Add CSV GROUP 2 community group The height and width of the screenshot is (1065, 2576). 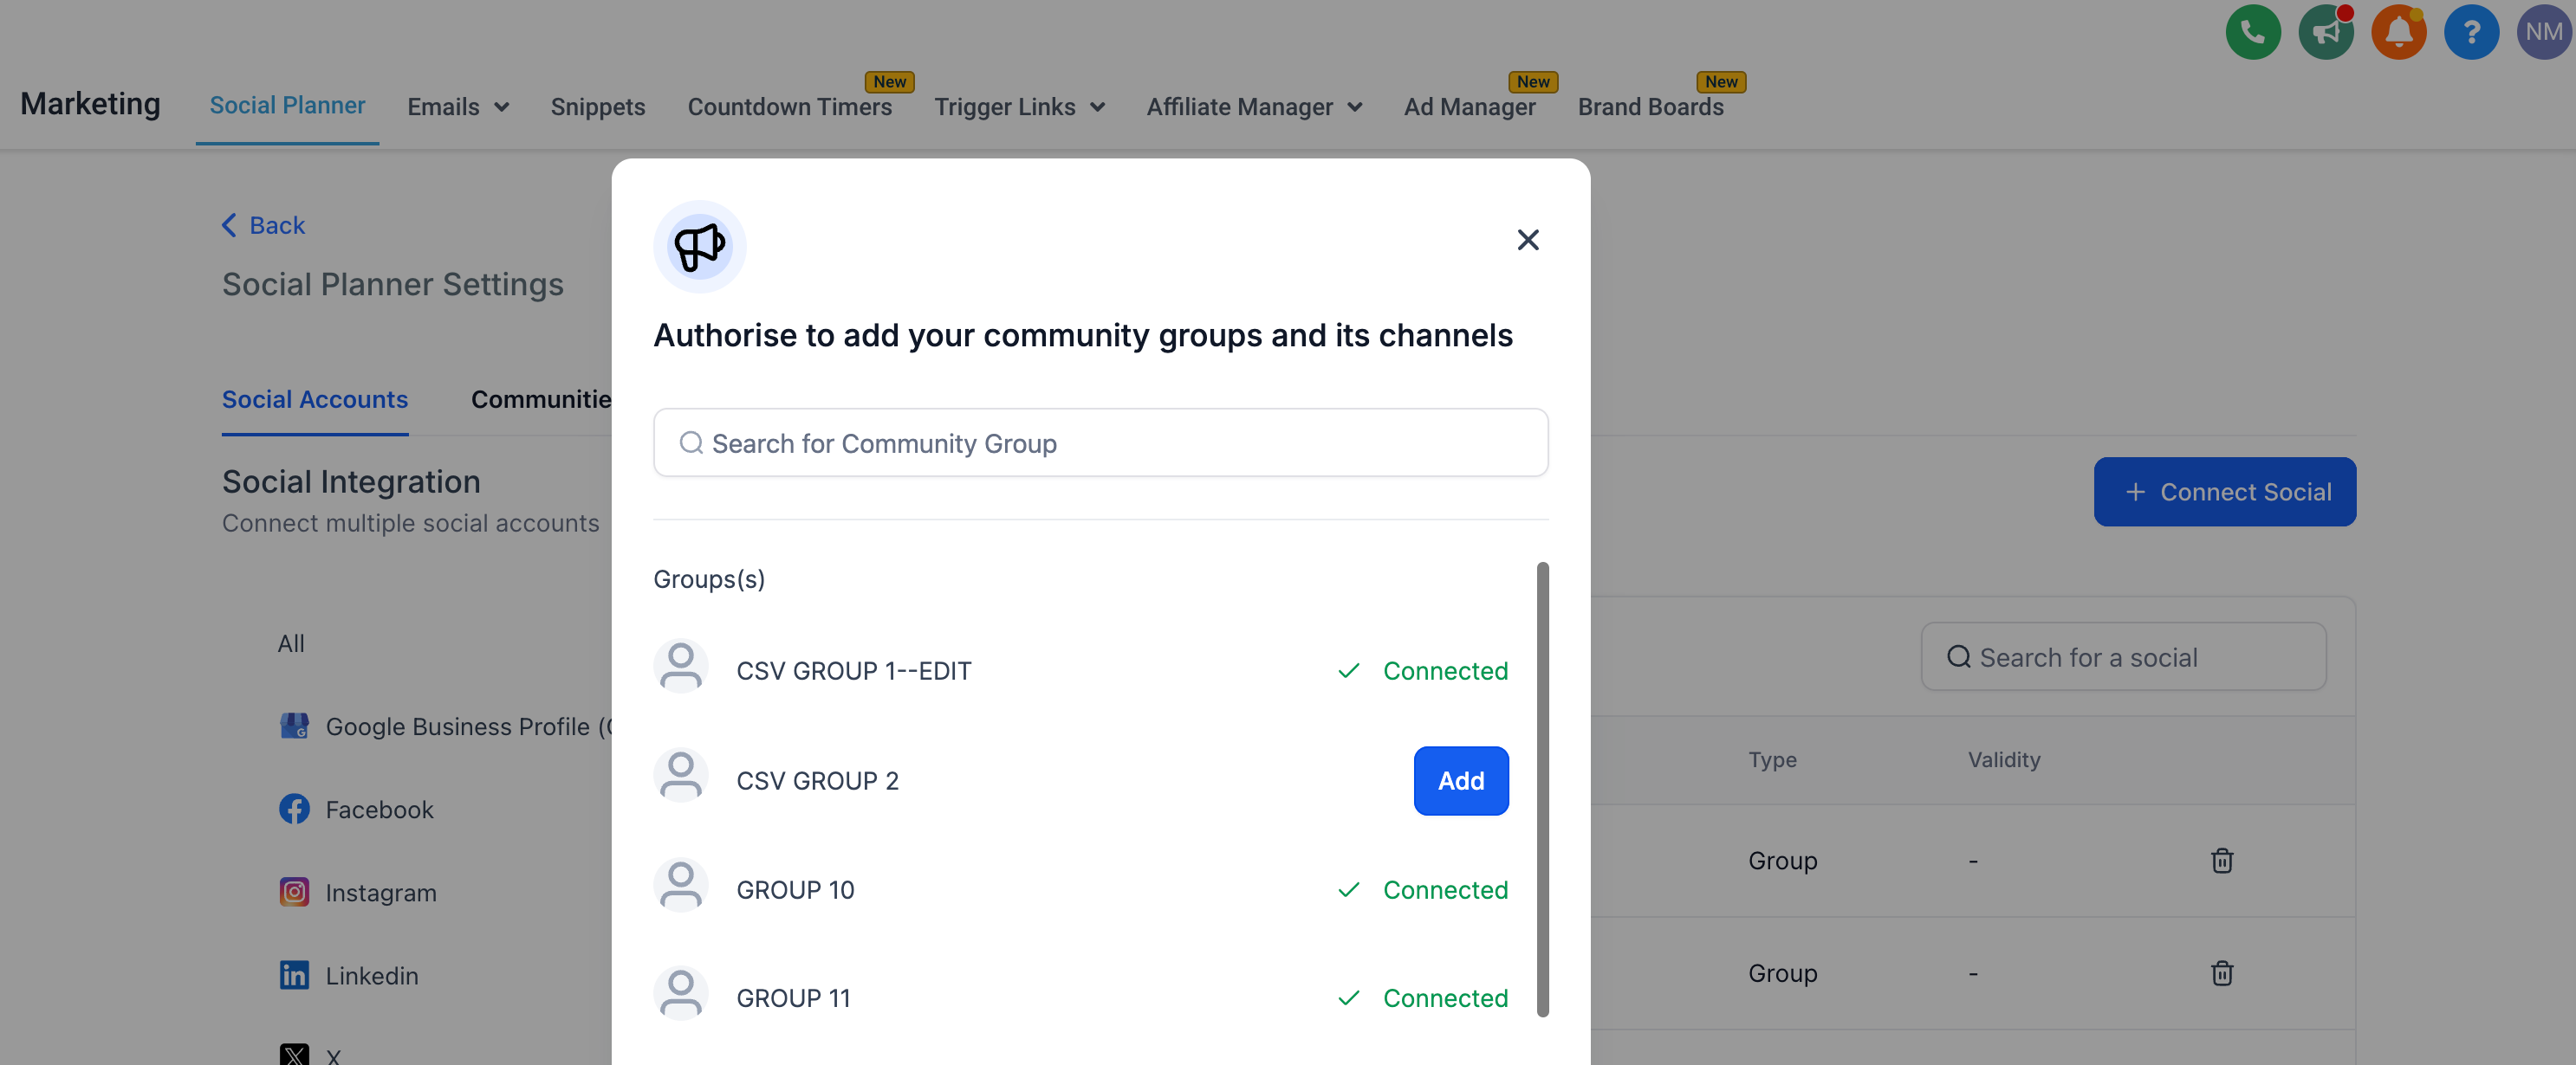[x=1460, y=780]
